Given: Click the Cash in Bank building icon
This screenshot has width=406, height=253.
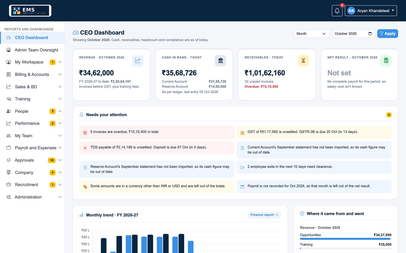Looking at the screenshot, I should 221,61.
